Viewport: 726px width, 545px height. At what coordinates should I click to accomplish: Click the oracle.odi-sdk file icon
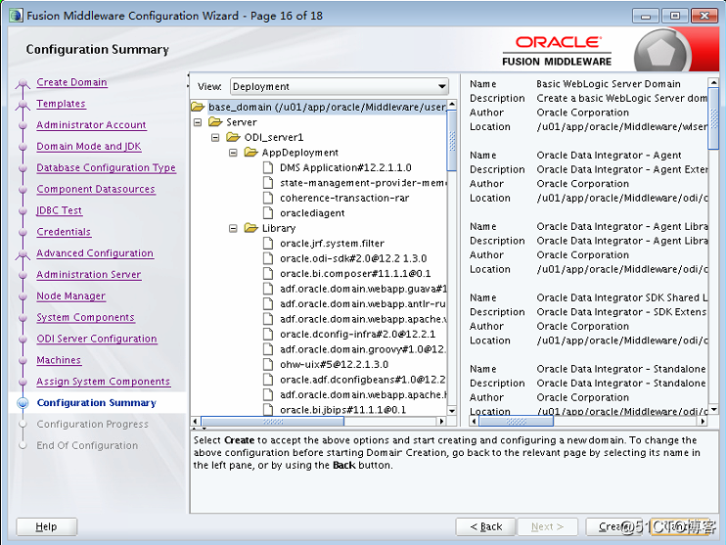pos(268,258)
